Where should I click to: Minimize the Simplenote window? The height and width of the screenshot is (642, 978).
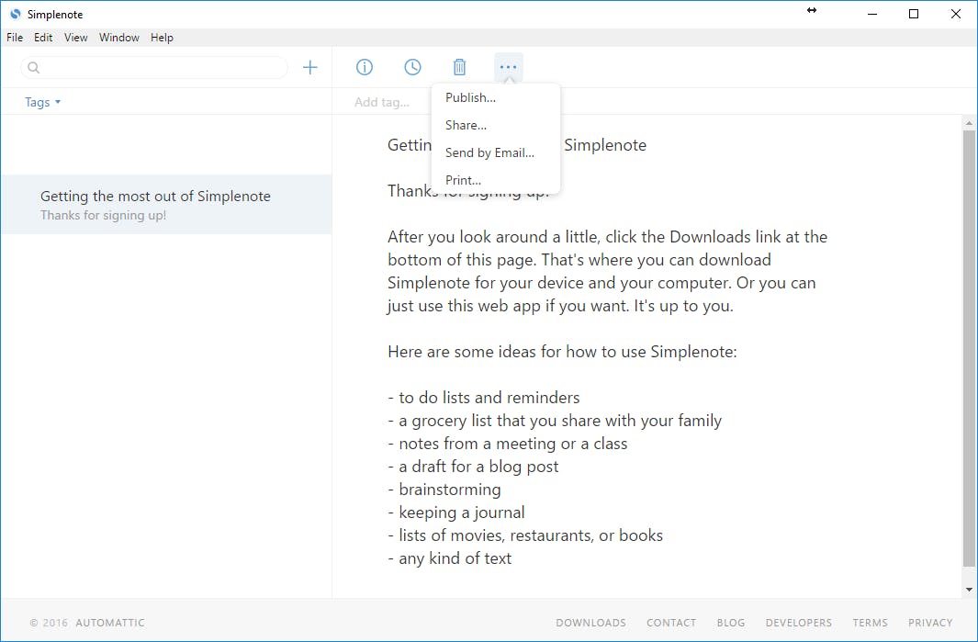tap(872, 14)
